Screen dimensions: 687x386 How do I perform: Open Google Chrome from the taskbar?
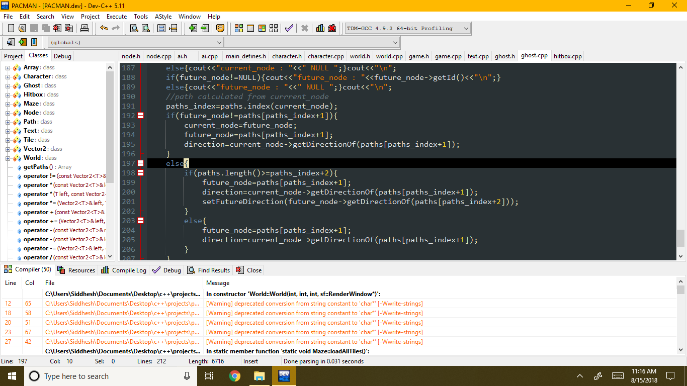coord(234,376)
